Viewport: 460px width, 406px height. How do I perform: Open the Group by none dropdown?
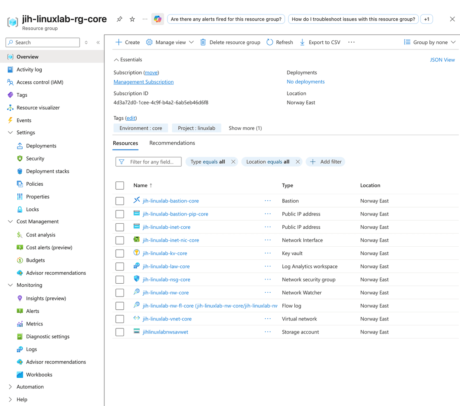coord(429,42)
